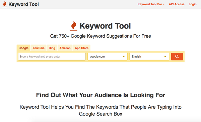Screen dimensions: 201x122
Task: Open the English language dropdown
Action: (149, 57)
